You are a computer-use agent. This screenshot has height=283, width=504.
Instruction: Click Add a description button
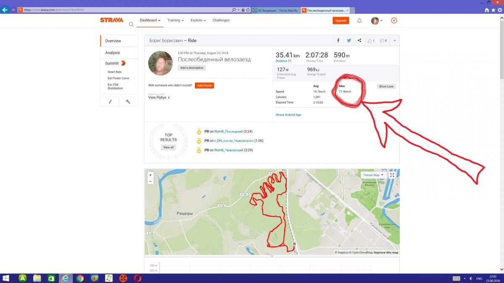point(192,68)
